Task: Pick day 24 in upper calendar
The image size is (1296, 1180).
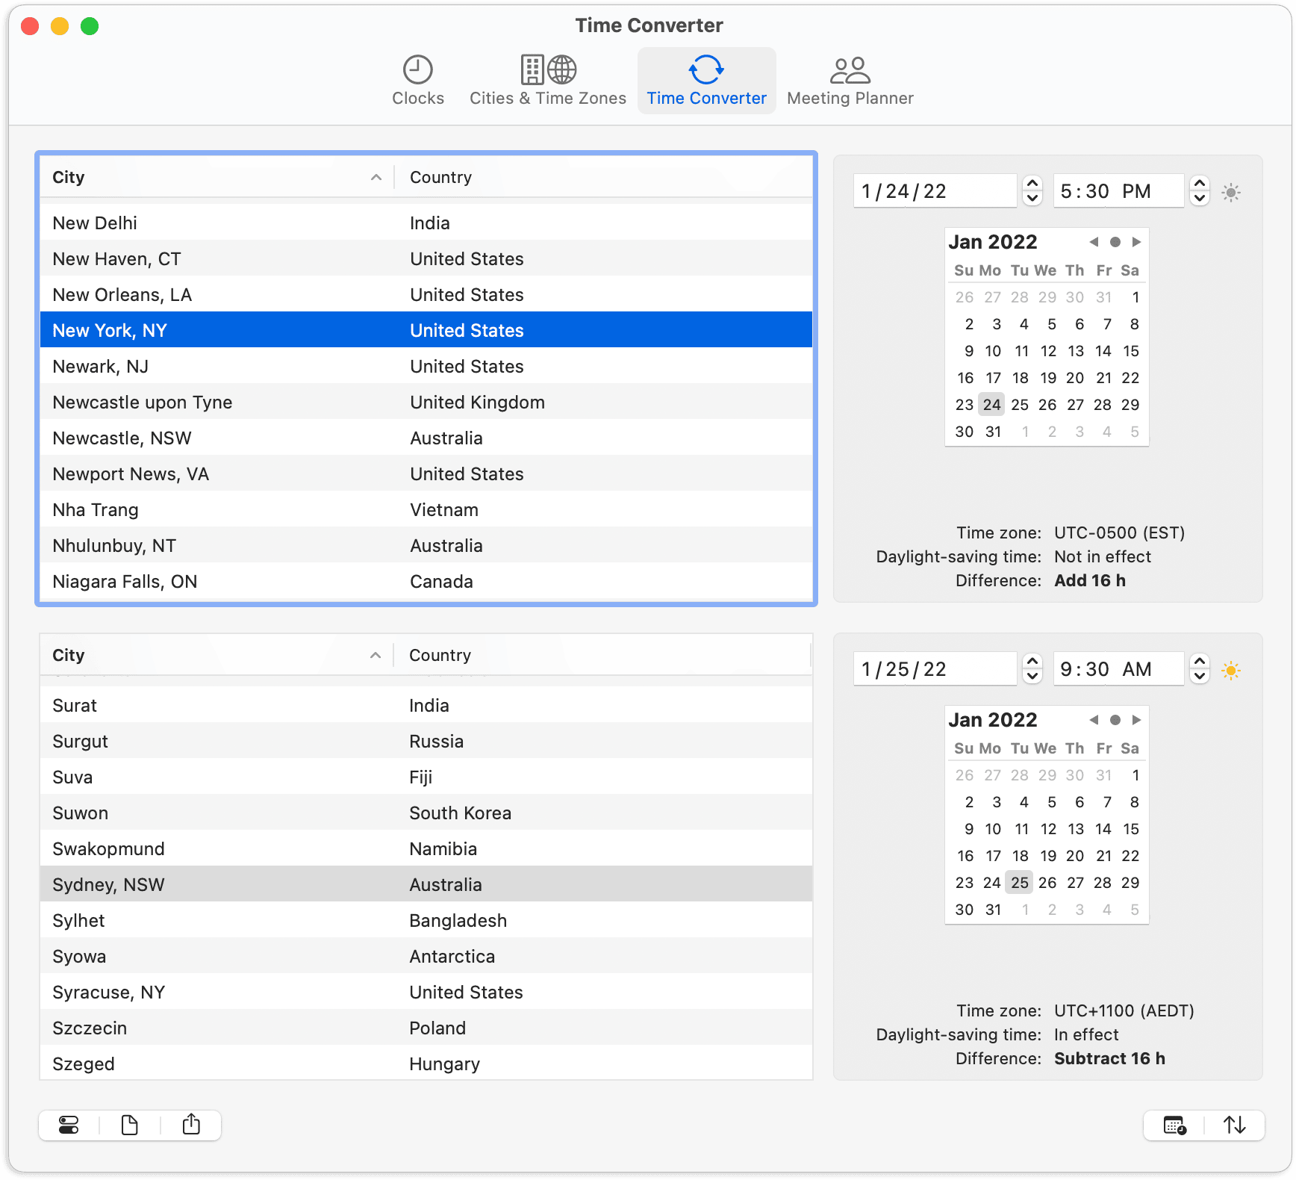Action: pyautogui.click(x=991, y=405)
